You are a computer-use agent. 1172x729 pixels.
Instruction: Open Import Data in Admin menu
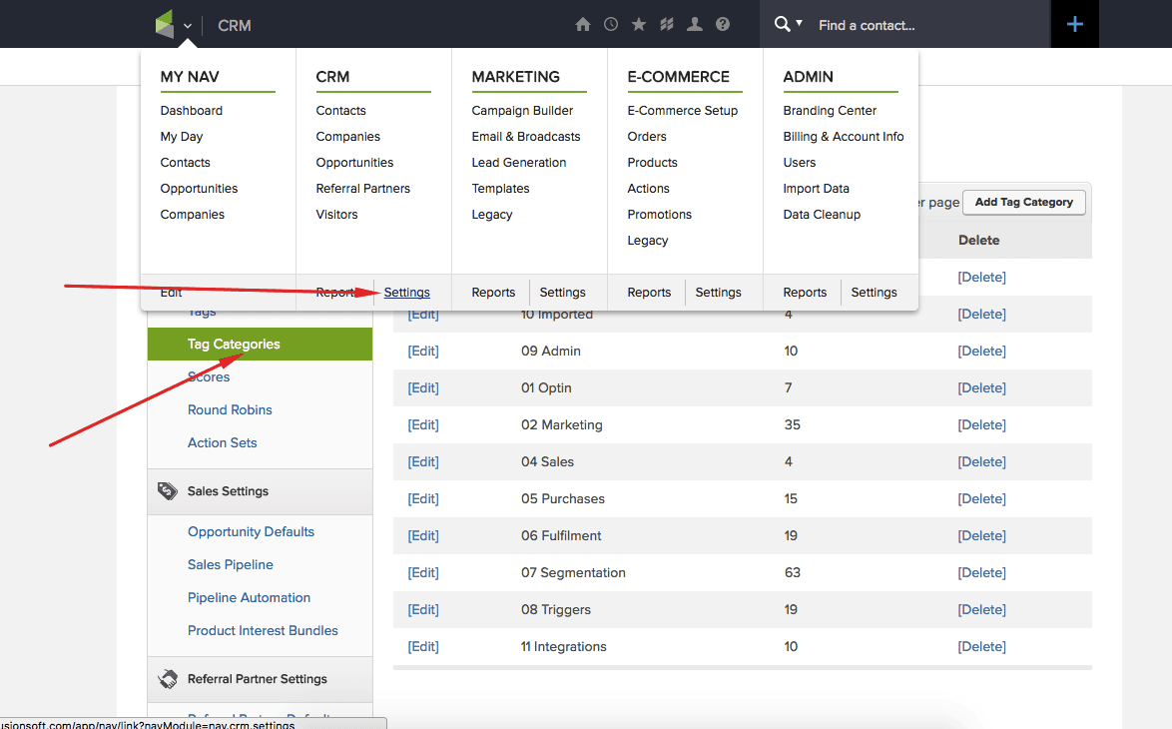point(816,189)
